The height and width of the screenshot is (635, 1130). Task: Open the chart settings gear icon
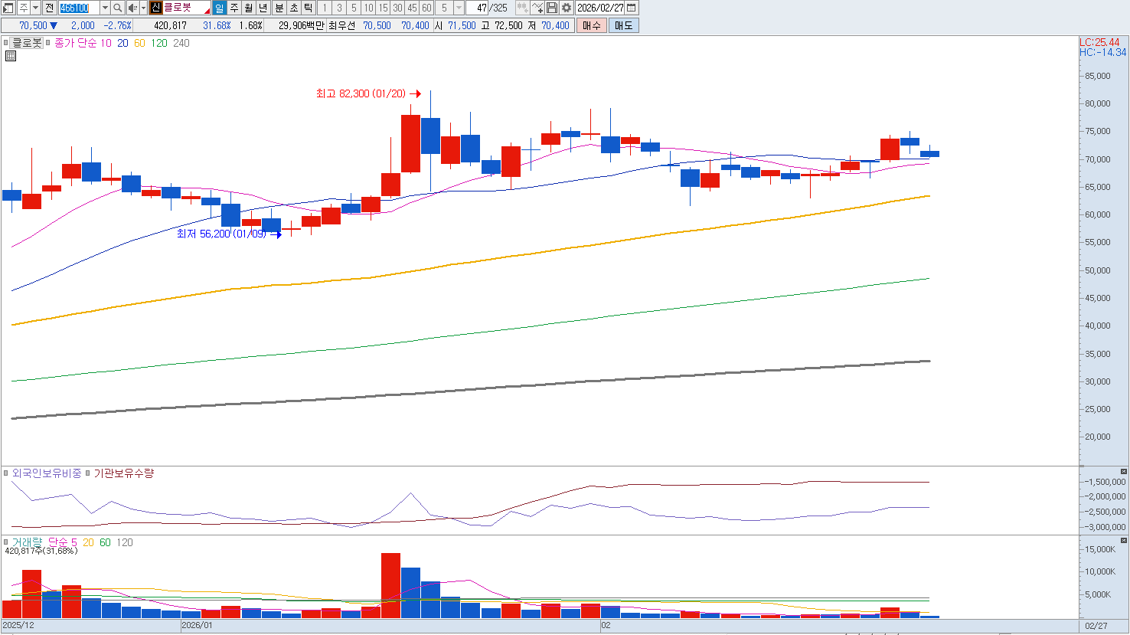click(x=567, y=8)
